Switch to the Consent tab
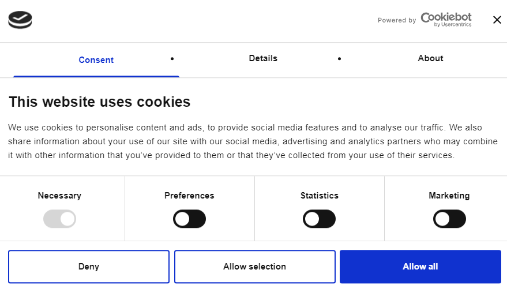Screen dimensions: 507x292 (x=96, y=60)
